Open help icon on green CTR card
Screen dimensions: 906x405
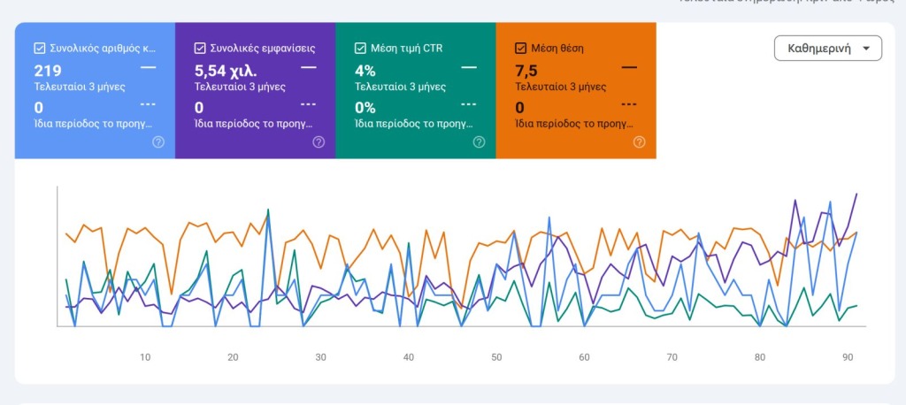point(479,142)
